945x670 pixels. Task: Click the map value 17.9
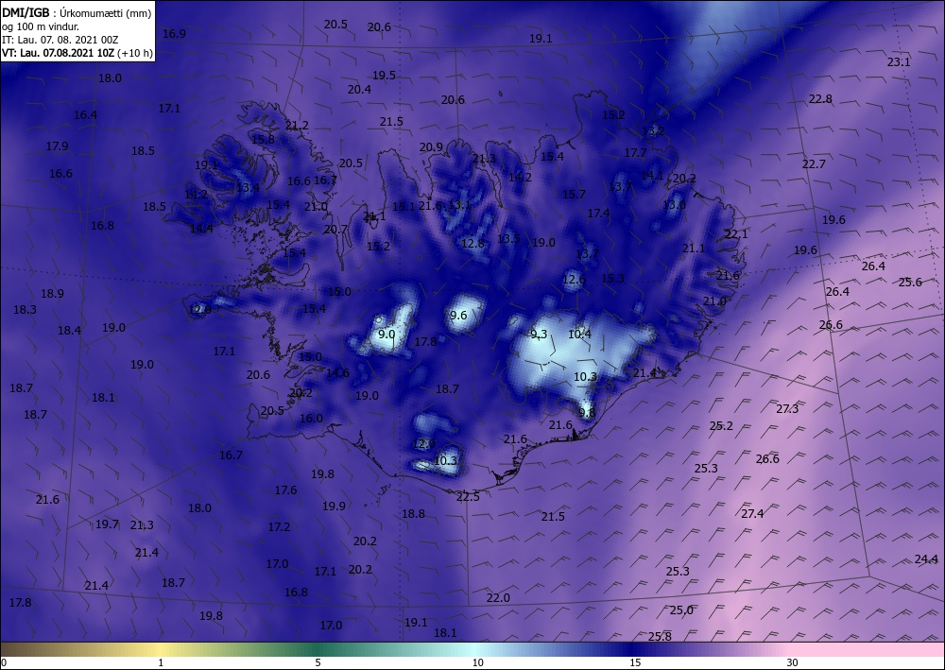[58, 146]
